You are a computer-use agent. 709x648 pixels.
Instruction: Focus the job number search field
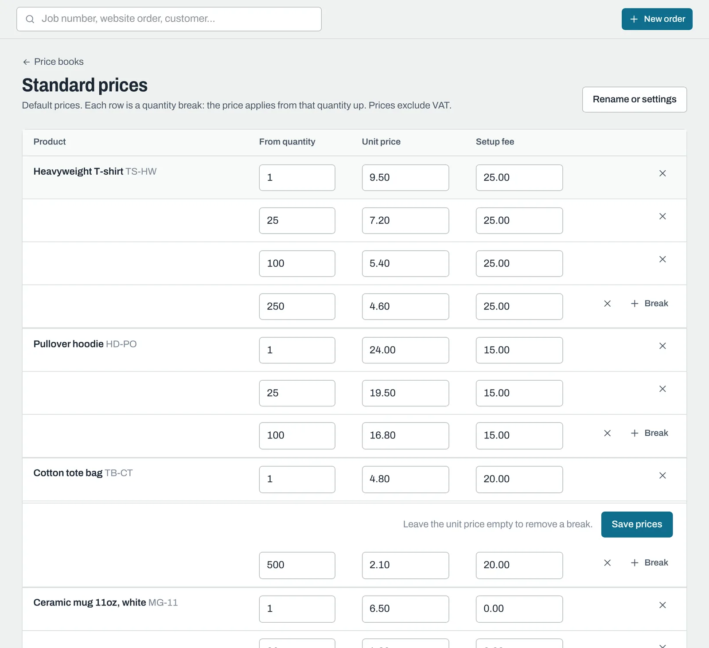coord(169,19)
